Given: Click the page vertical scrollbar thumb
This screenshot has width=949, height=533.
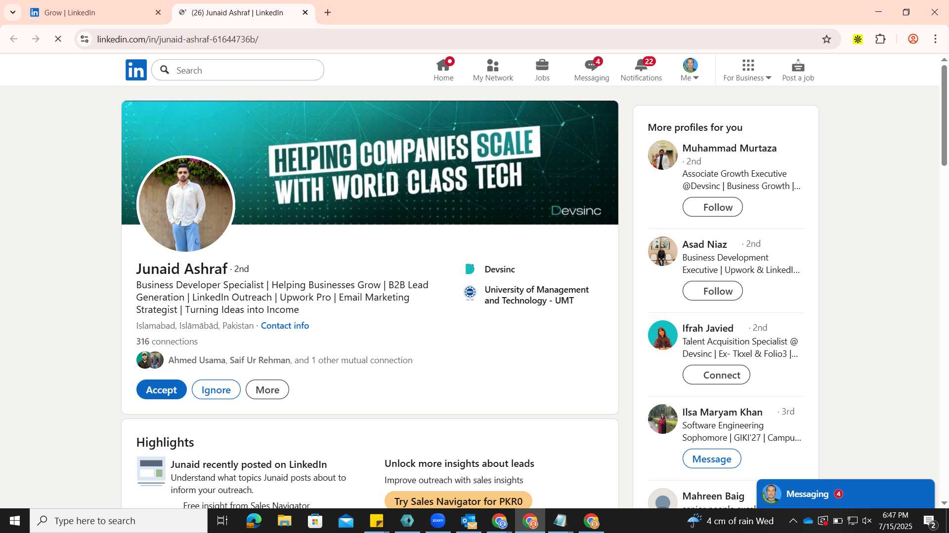Looking at the screenshot, I should point(944,115).
